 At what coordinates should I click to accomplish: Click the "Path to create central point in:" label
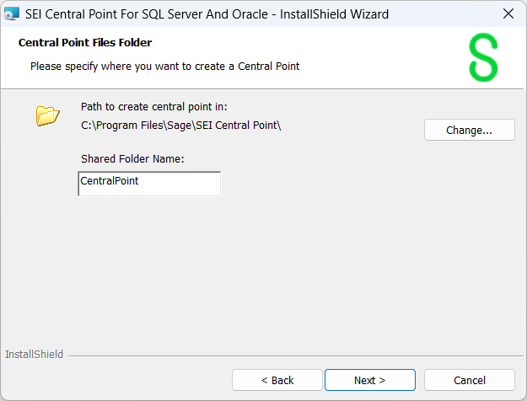154,106
